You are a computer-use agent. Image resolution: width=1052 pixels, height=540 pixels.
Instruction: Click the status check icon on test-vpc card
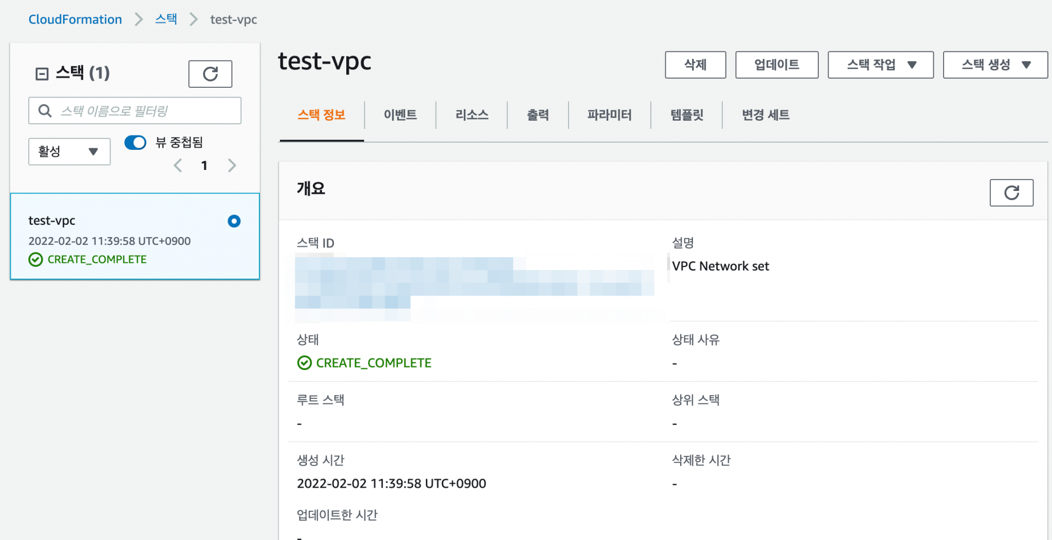point(35,259)
